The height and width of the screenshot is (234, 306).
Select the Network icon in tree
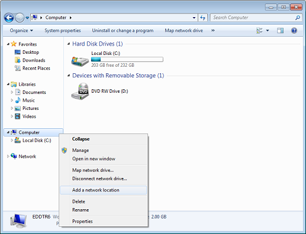click(x=14, y=156)
